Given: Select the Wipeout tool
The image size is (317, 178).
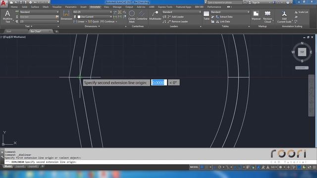Looking at the screenshot, I should point(256,15).
